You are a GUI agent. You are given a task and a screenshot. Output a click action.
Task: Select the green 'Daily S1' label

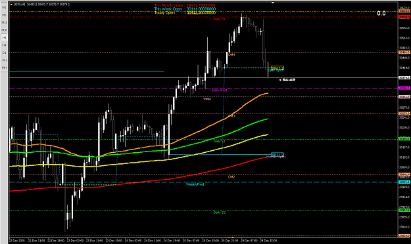219,141
